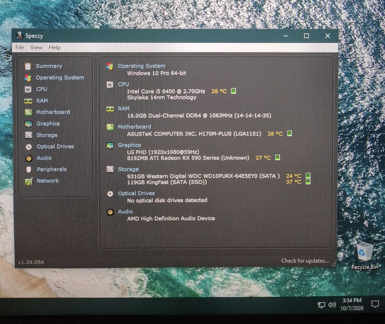Click the version number v1.34.084

point(31,262)
